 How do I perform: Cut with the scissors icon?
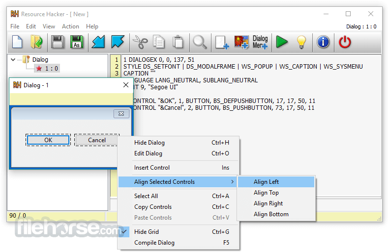click(140, 42)
